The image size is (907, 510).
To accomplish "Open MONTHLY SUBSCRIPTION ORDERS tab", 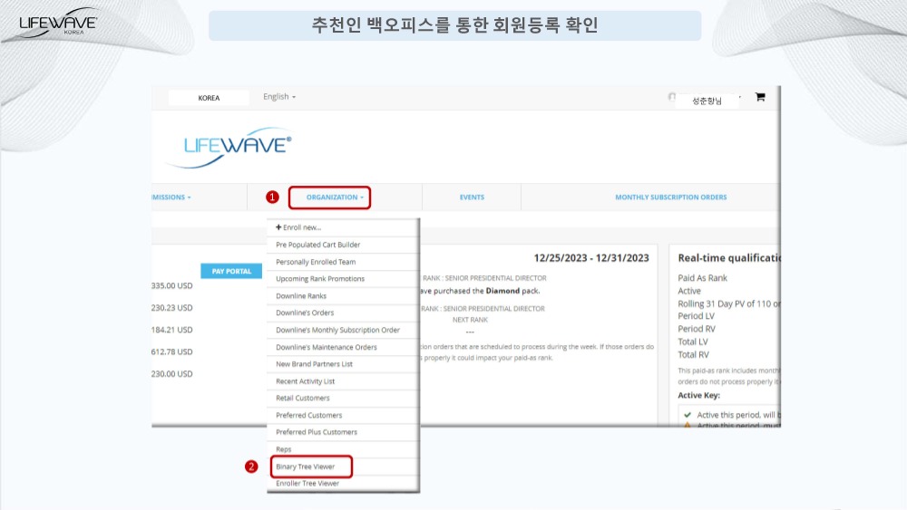I will click(x=671, y=197).
